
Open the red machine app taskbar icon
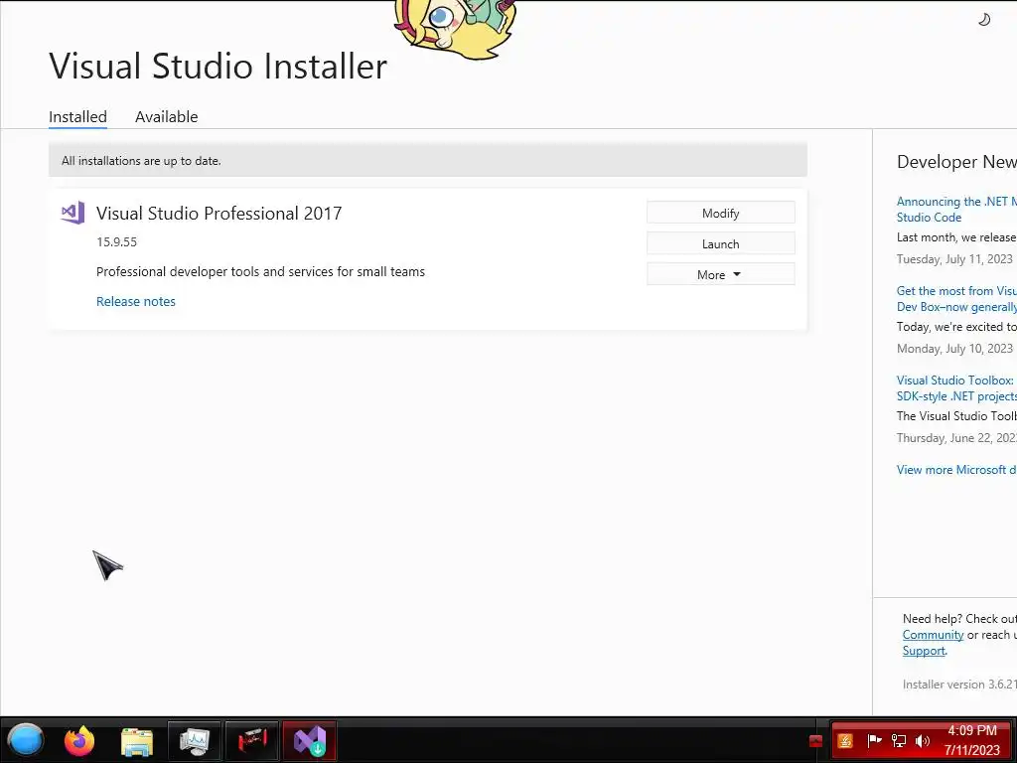[251, 741]
